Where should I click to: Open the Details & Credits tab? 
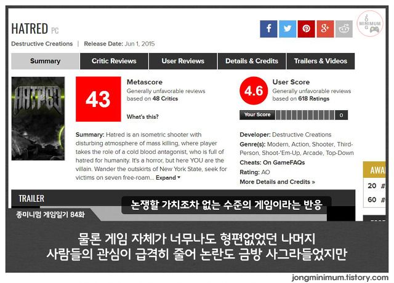pos(252,61)
